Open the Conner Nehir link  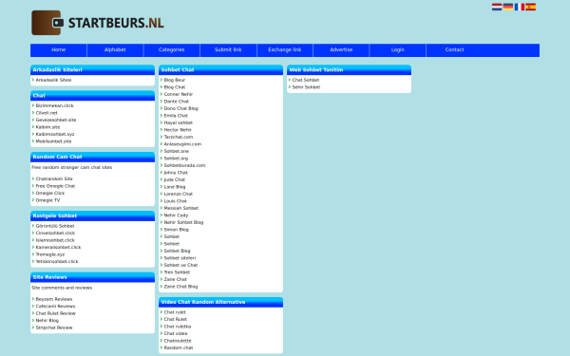[179, 94]
